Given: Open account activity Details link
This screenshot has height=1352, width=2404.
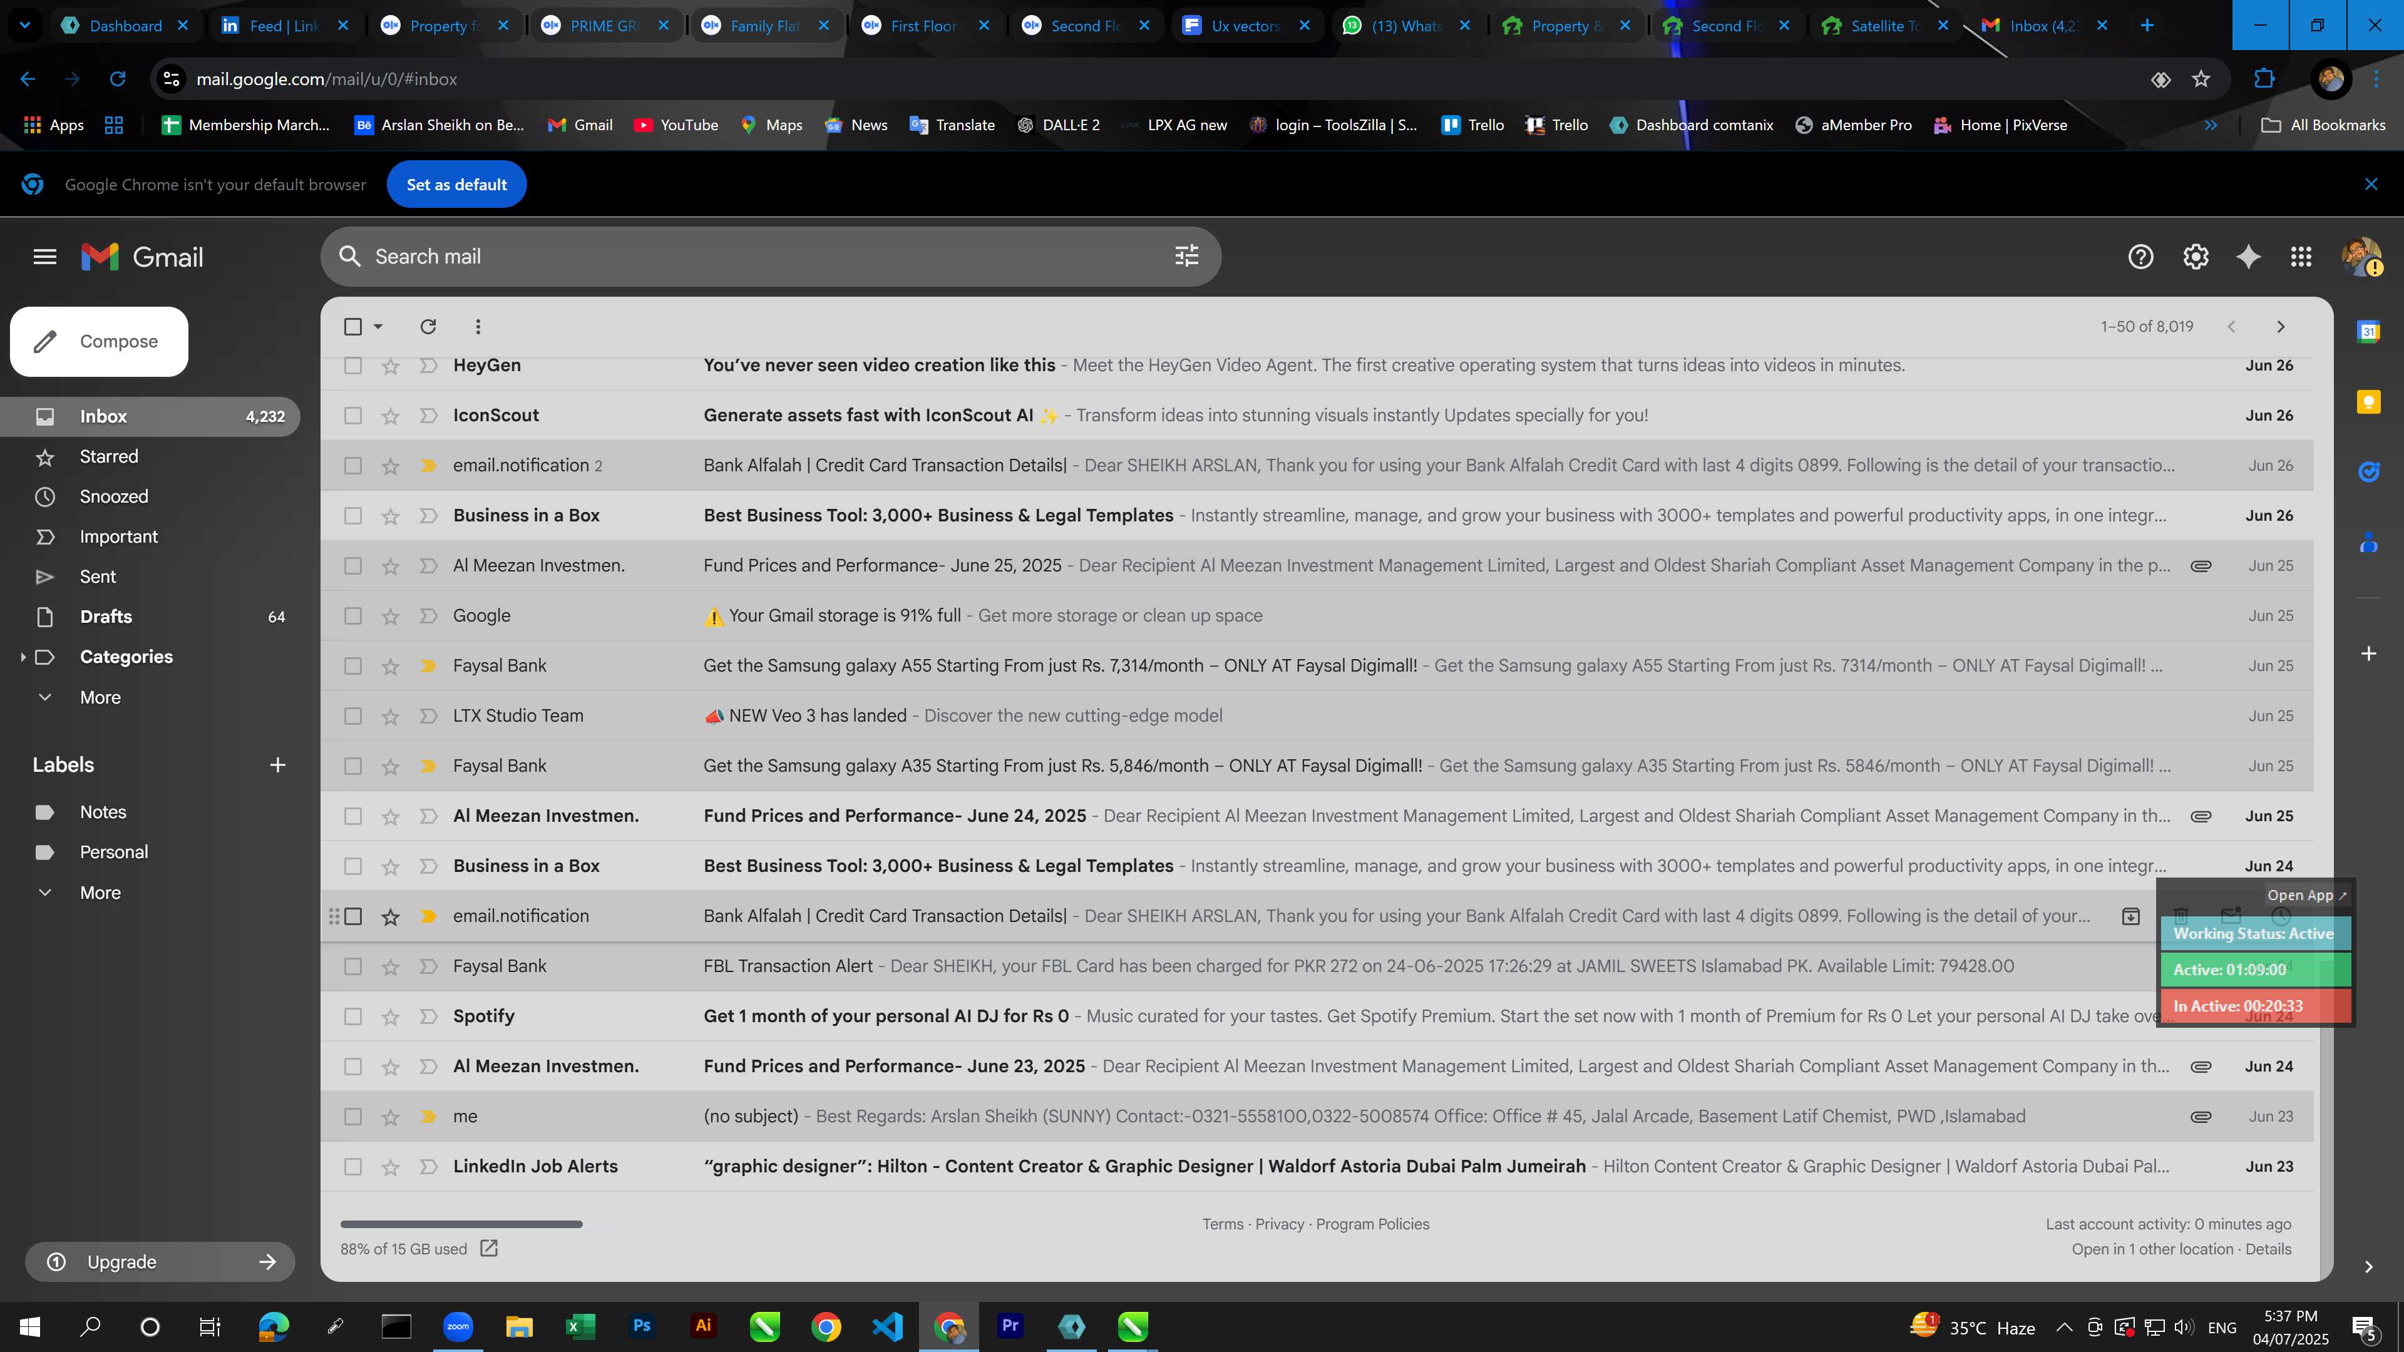Looking at the screenshot, I should coord(2269,1249).
